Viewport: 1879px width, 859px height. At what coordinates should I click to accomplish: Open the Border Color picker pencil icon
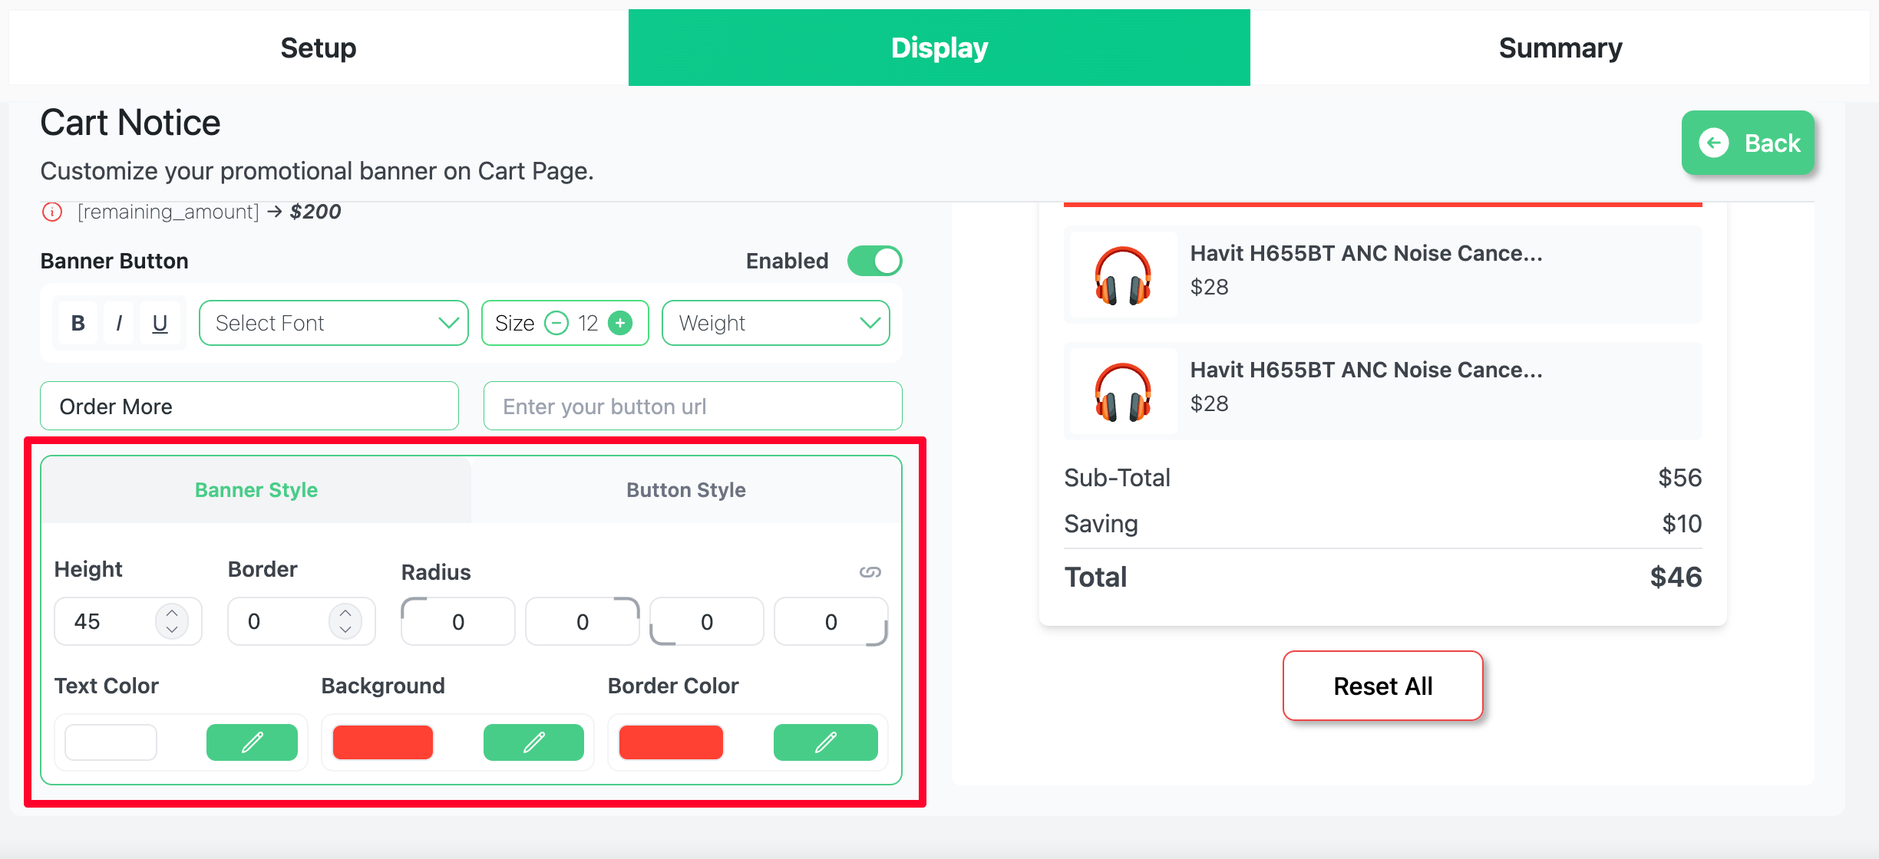[826, 742]
